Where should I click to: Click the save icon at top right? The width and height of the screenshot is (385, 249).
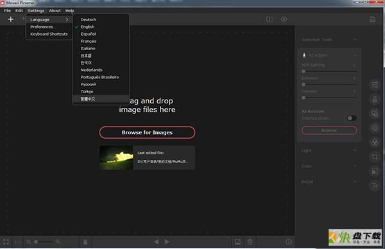tap(372, 19)
